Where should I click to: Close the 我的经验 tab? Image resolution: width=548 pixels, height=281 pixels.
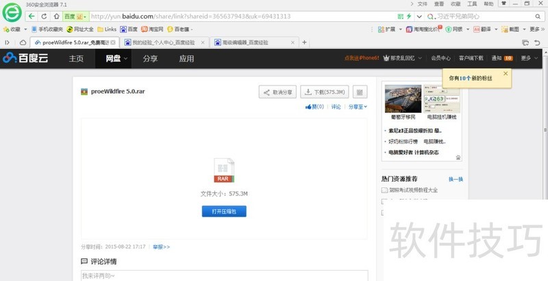tap(203, 42)
